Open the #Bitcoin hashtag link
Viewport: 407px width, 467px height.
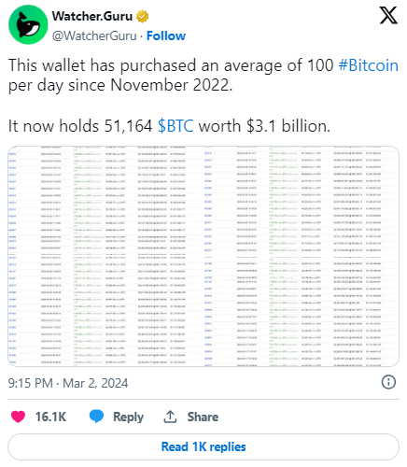369,65
